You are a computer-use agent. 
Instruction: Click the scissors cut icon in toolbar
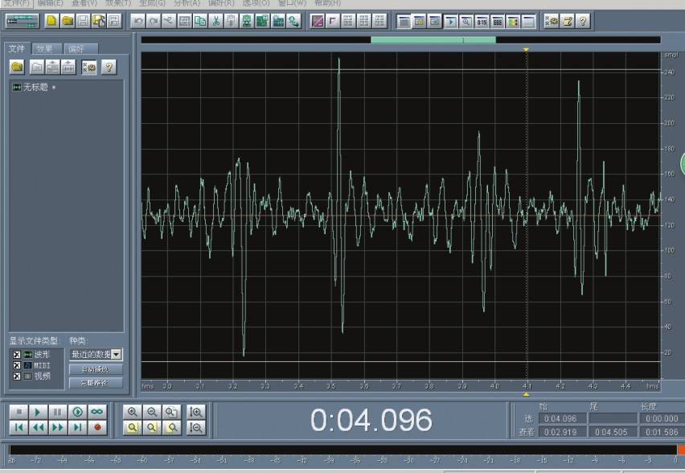216,20
